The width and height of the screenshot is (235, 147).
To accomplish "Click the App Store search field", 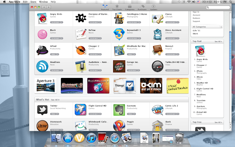I will click(x=218, y=7).
